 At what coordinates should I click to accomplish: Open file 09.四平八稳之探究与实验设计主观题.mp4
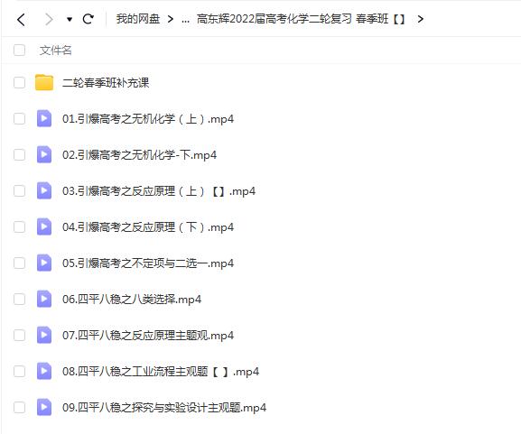coord(164,408)
